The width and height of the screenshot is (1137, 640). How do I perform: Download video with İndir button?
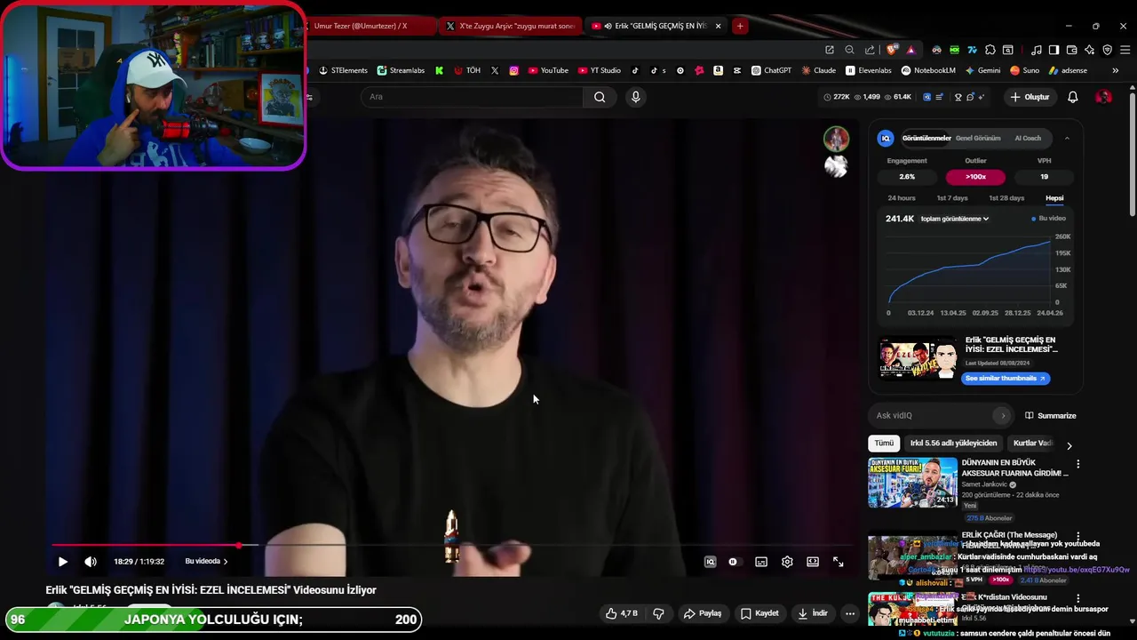812,613
